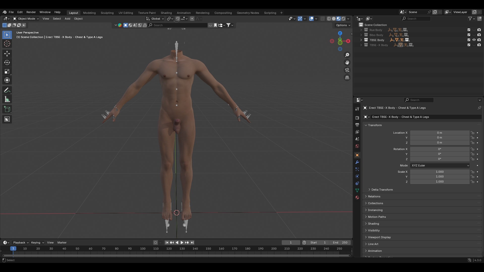The height and width of the screenshot is (272, 484).
Task: Toggle Location X lock icon
Action: point(472,133)
